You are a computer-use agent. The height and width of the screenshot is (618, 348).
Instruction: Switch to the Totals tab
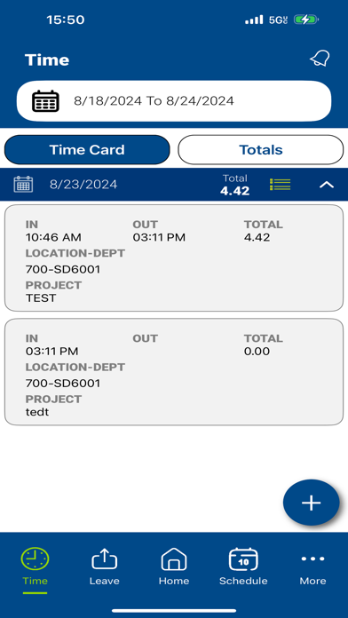pos(261,150)
